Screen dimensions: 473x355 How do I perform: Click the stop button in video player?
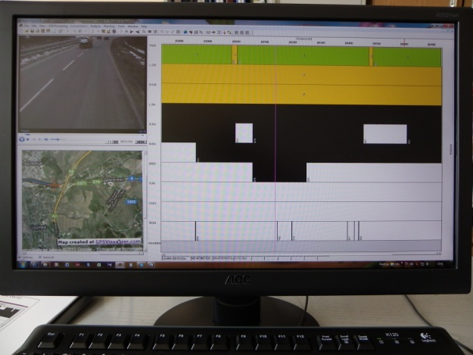click(x=29, y=139)
